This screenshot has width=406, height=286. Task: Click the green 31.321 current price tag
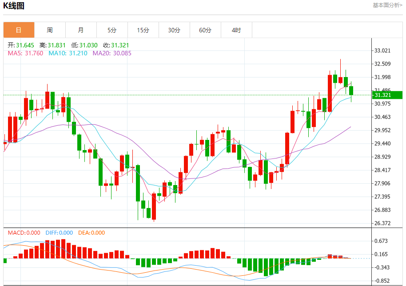pyautogui.click(x=387, y=95)
